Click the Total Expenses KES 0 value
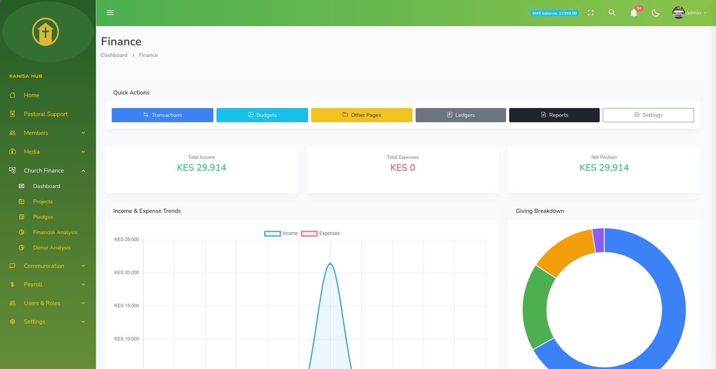The height and width of the screenshot is (369, 716). pos(403,168)
